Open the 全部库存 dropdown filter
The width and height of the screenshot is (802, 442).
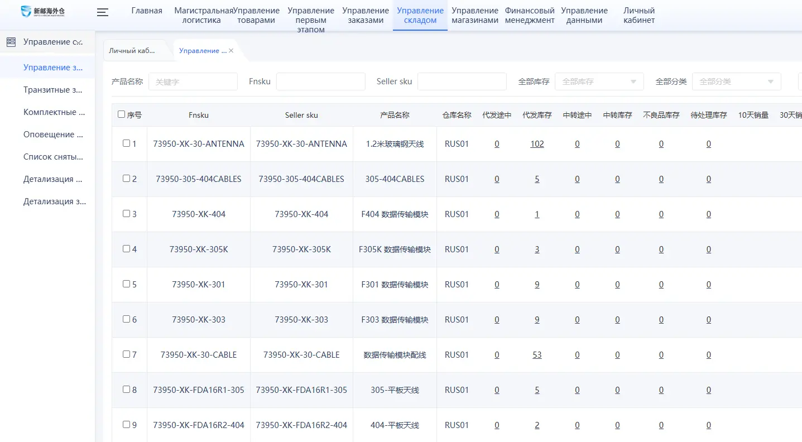tap(598, 81)
